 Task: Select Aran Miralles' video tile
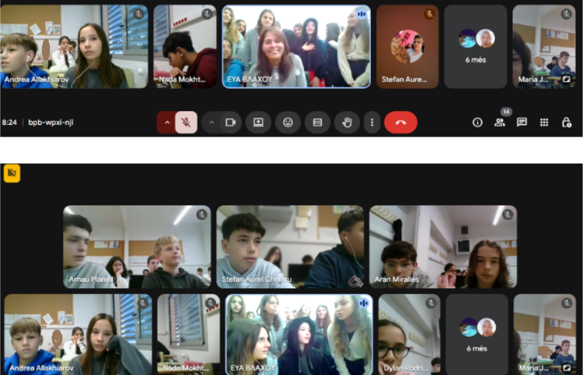(443, 247)
